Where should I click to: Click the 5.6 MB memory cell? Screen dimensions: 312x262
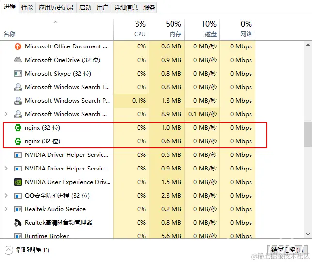click(167, 236)
